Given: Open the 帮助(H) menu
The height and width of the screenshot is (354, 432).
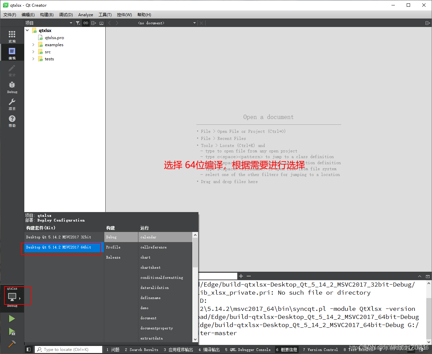Looking at the screenshot, I should click(x=144, y=14).
